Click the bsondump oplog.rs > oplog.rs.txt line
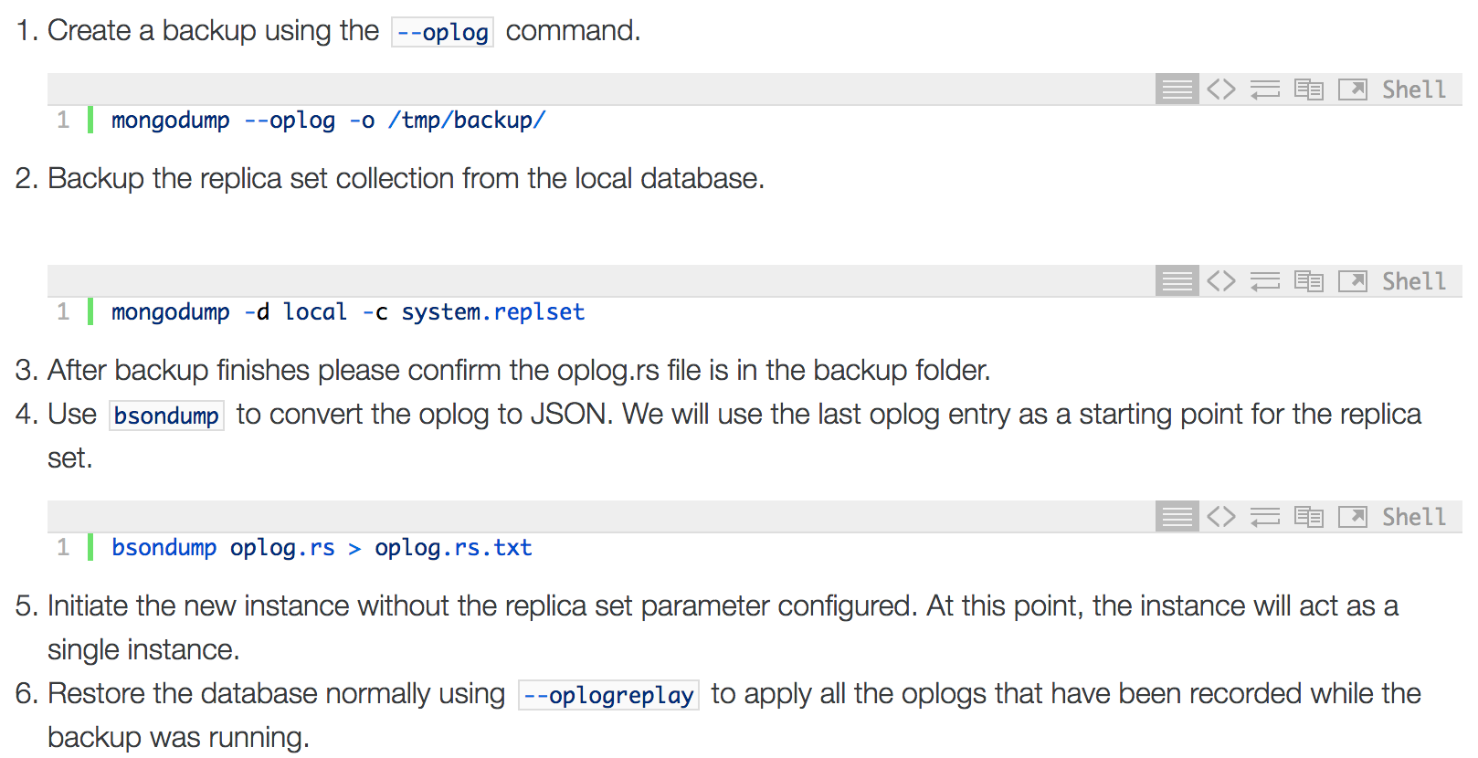The height and width of the screenshot is (758, 1478). 322,548
